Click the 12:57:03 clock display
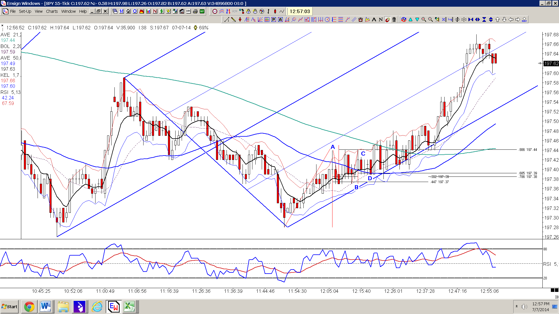 (300, 11)
